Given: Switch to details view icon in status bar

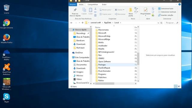Looking at the screenshot, I should click(175, 86).
